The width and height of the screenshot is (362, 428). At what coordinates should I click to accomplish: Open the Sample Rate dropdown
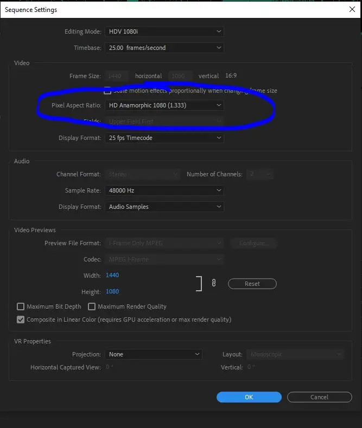coord(164,190)
